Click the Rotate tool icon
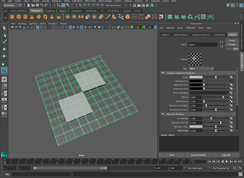The height and width of the screenshot is (178, 244). pos(4,56)
